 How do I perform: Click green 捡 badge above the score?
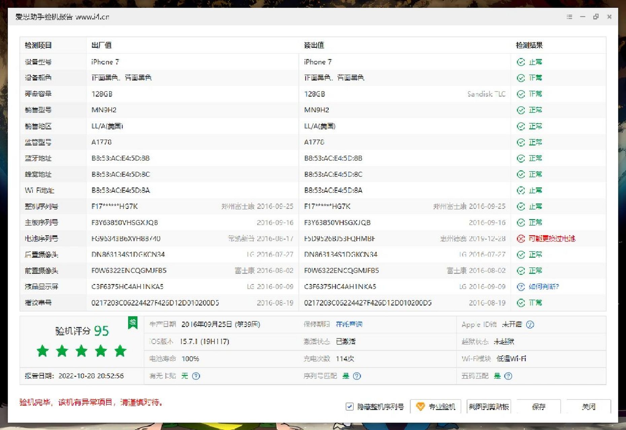point(133,322)
